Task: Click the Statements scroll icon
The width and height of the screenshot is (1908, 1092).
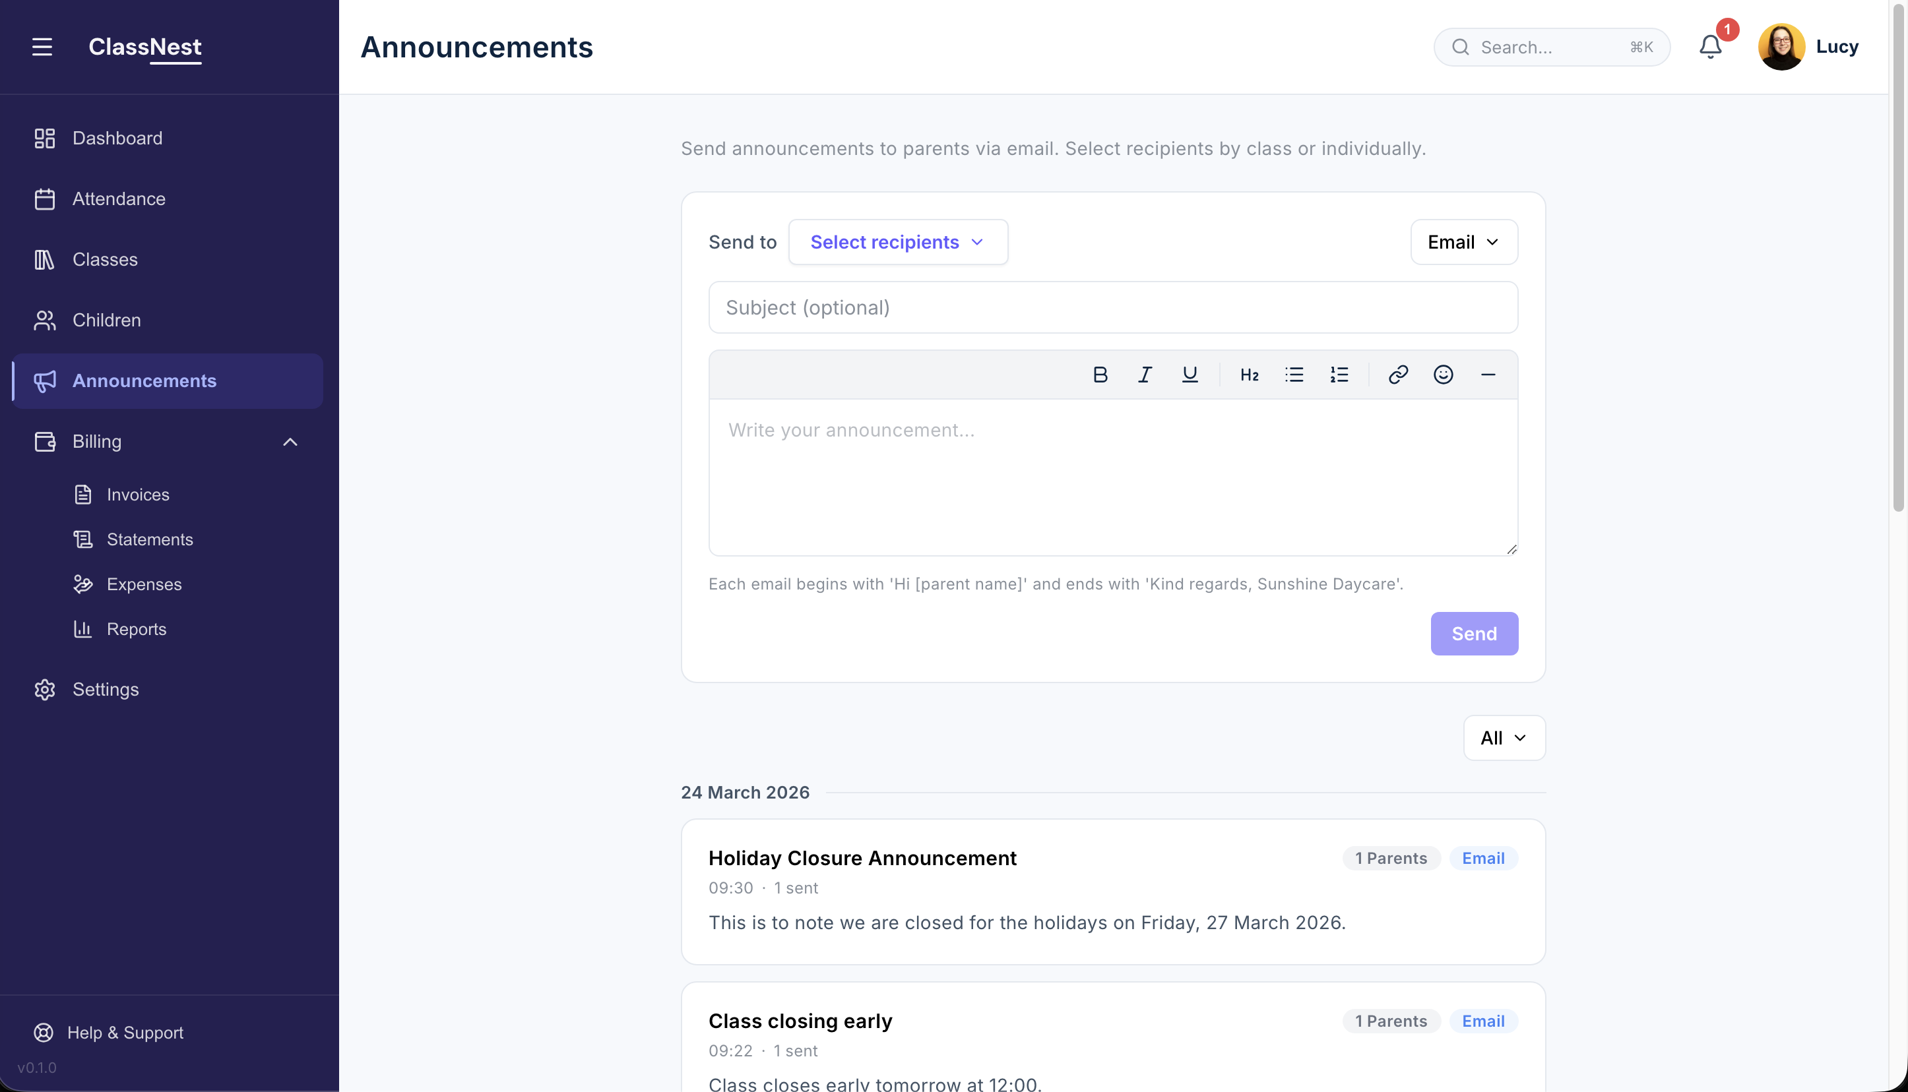Action: [x=83, y=539]
